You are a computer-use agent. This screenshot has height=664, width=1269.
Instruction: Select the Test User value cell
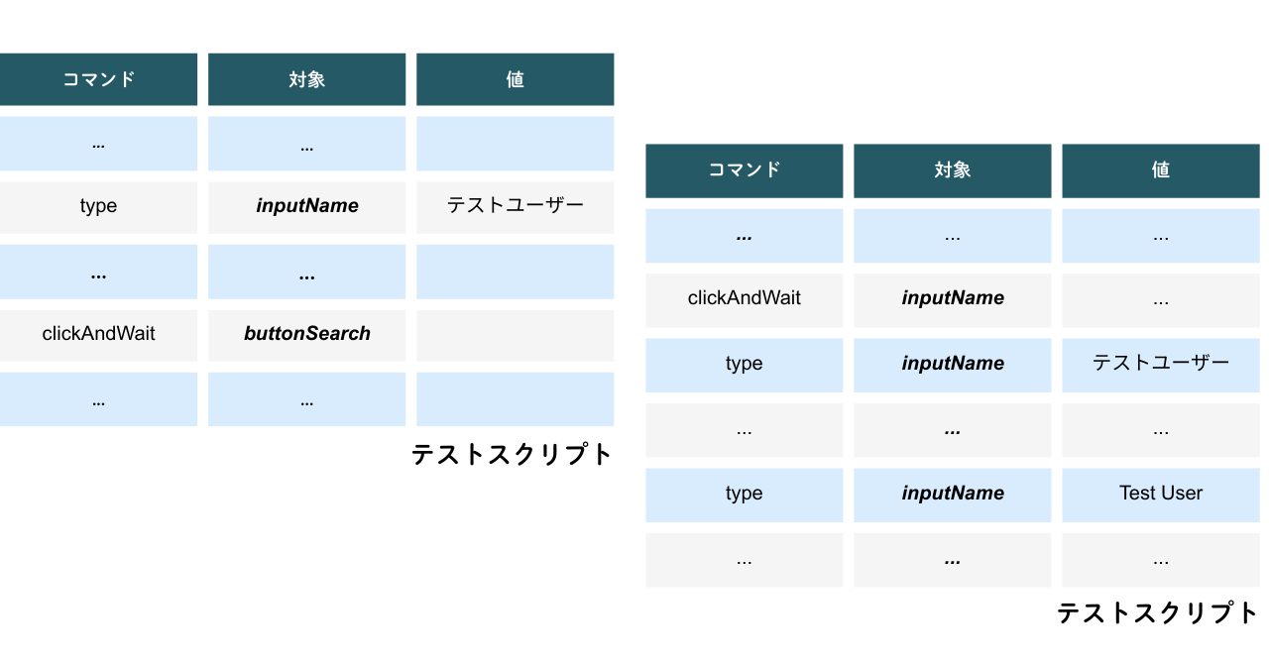pos(1160,494)
